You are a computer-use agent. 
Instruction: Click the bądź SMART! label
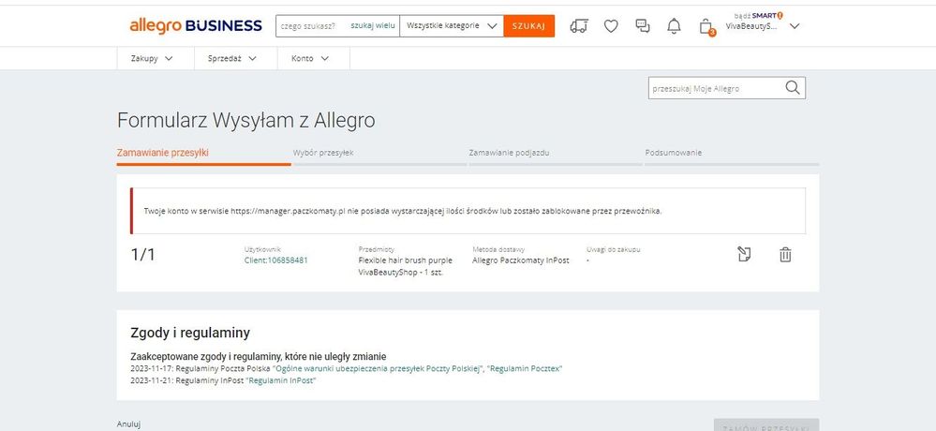[758, 16]
